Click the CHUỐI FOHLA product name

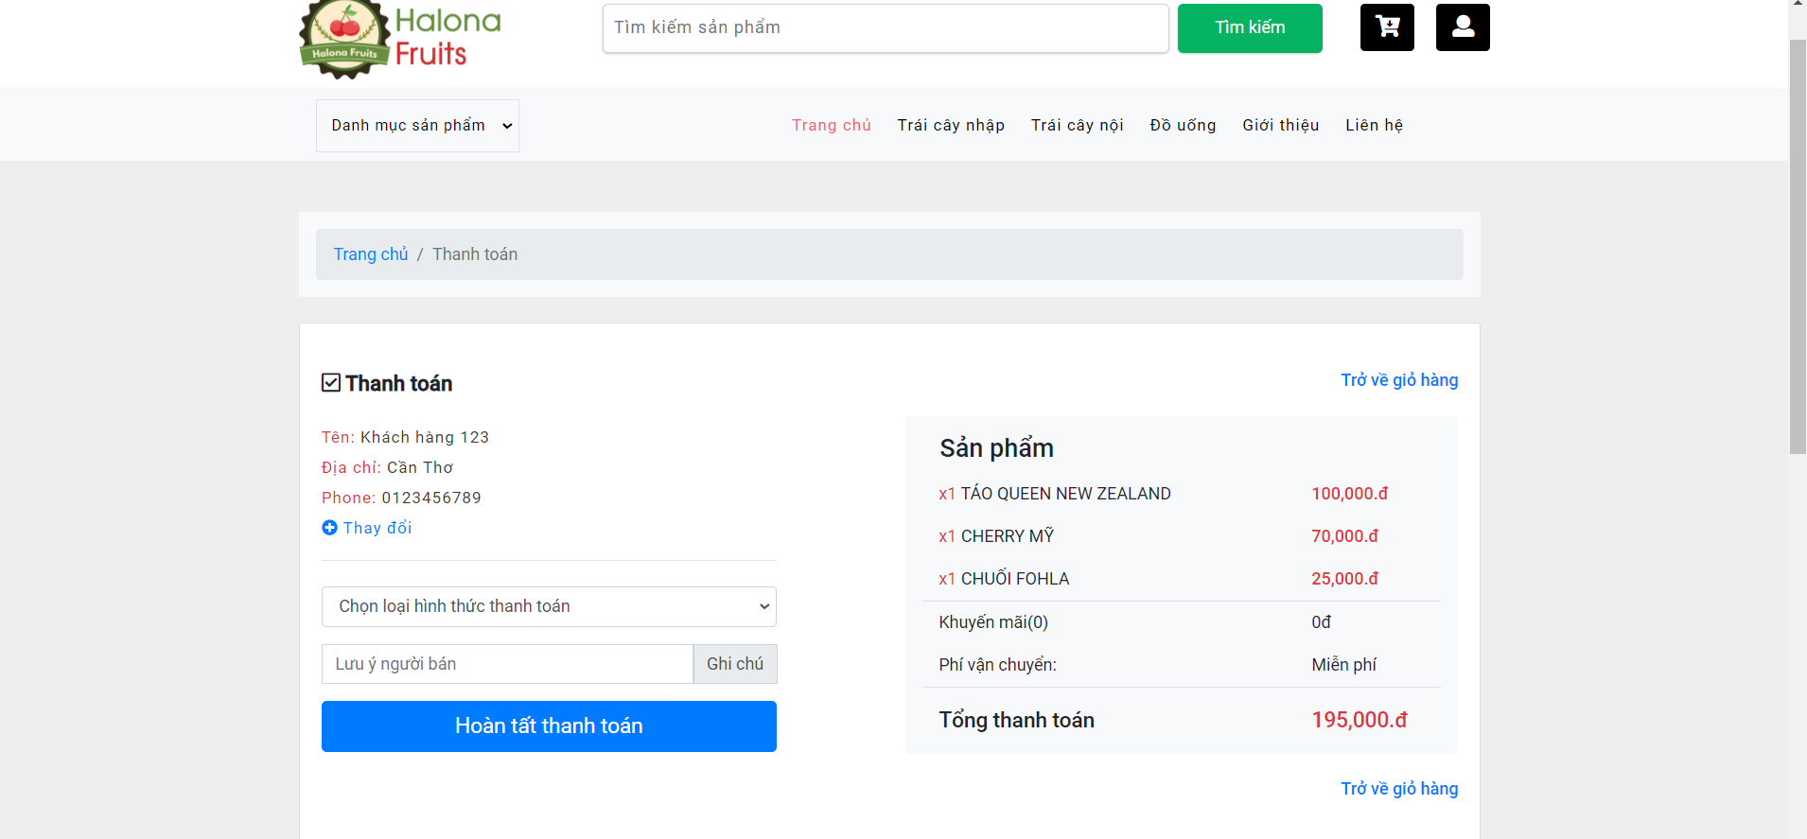click(x=1015, y=579)
